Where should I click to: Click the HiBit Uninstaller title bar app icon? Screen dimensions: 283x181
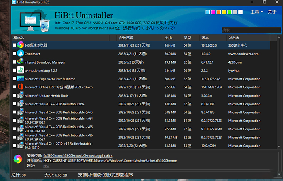pos(14,2)
